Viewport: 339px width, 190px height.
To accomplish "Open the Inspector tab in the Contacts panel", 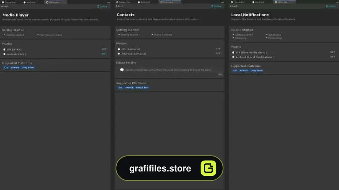I will 123,2.
